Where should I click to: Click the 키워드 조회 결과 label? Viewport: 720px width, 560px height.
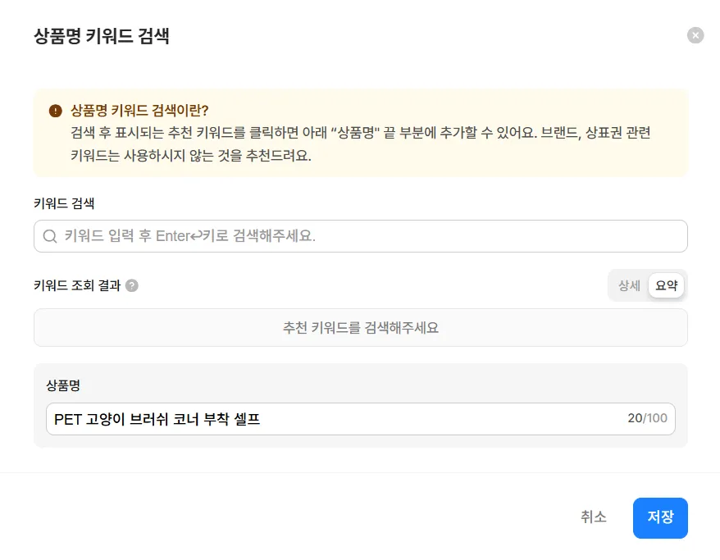point(77,285)
